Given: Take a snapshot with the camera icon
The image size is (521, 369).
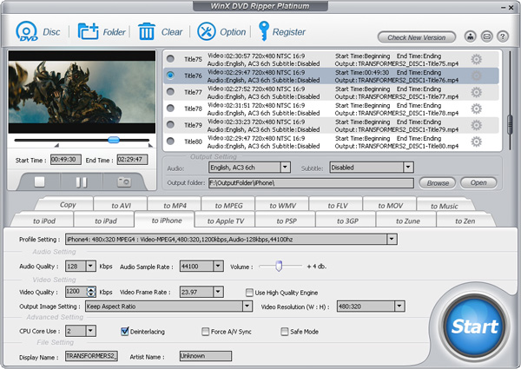Looking at the screenshot, I should (124, 181).
